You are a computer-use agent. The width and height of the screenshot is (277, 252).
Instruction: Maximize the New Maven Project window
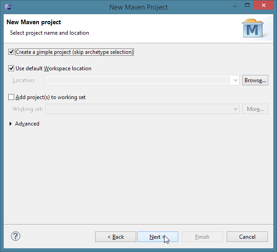(247, 5)
